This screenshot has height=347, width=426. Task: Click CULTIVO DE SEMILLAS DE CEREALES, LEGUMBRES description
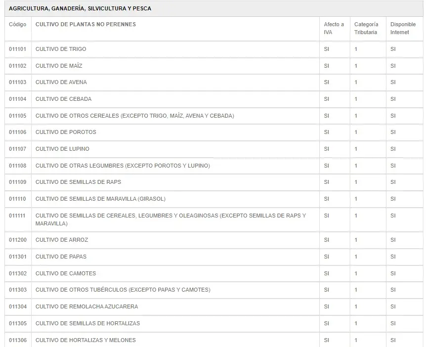pos(170,220)
